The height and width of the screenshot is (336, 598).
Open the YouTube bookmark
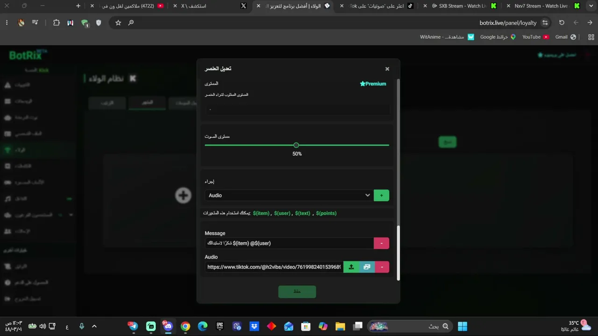pos(535,37)
